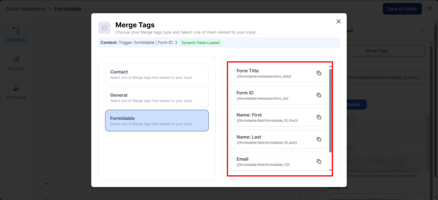Click the Merge Tags code icon in header
Screen dimensions: 438x200
tap(105, 28)
